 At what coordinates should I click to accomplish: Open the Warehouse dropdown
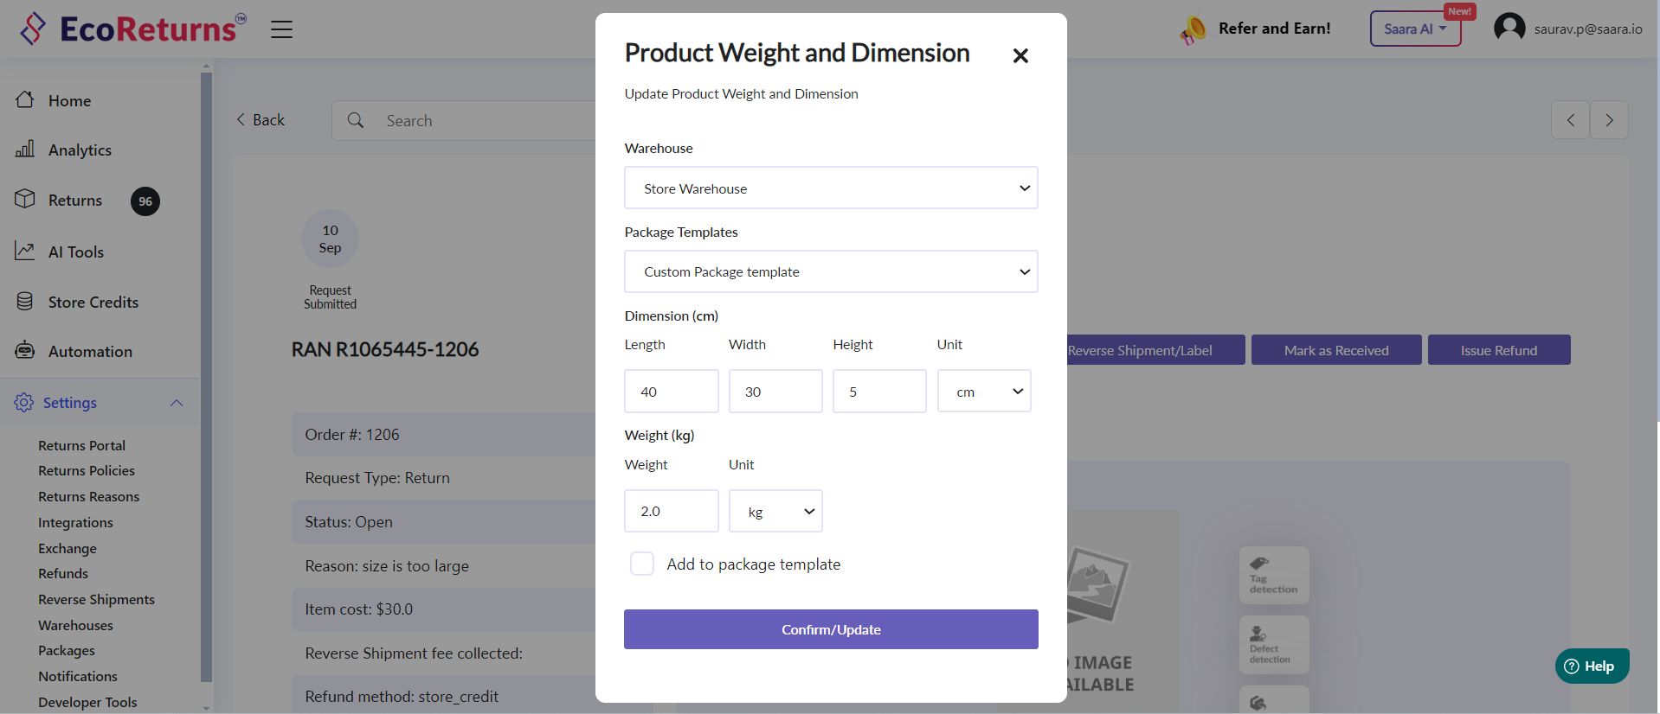pos(830,188)
